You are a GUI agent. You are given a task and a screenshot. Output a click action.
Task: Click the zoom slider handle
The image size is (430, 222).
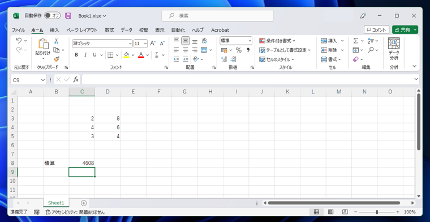click(x=377, y=212)
